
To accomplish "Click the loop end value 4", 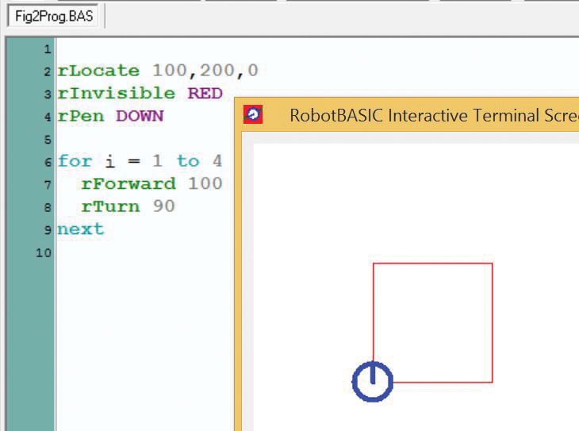I will 217,161.
